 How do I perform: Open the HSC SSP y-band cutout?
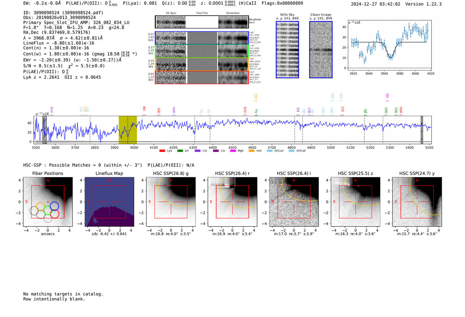click(x=417, y=202)
